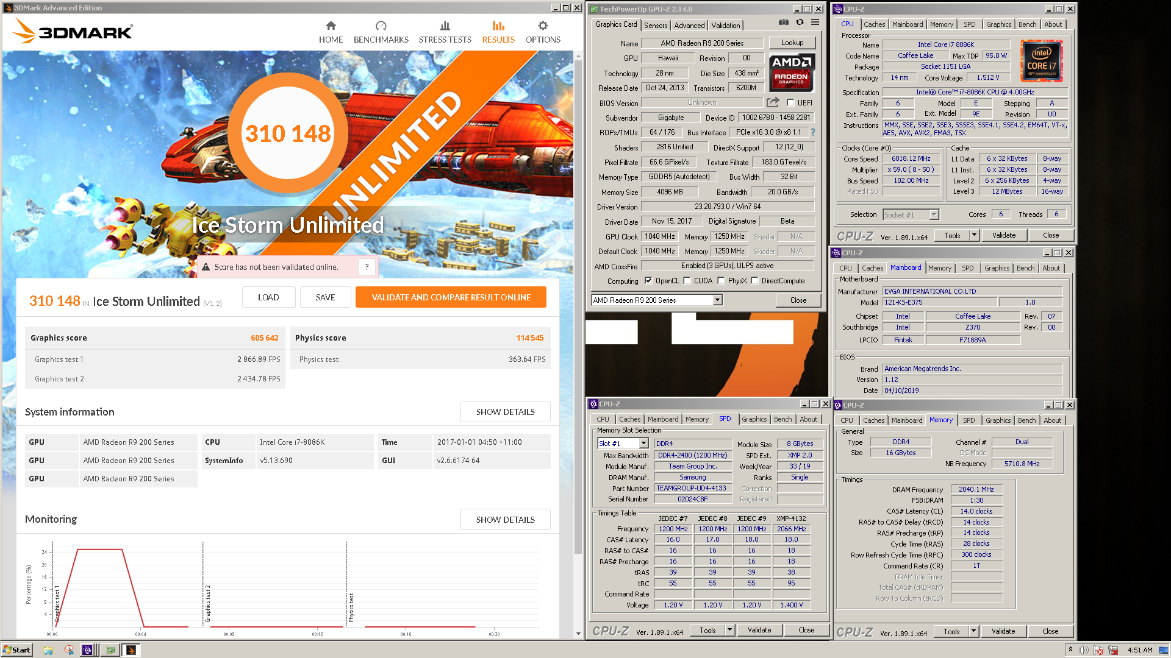The width and height of the screenshot is (1171, 658).
Task: Click the AMD Radeon Graphics logo in GPU-Z
Action: pyautogui.click(x=790, y=73)
